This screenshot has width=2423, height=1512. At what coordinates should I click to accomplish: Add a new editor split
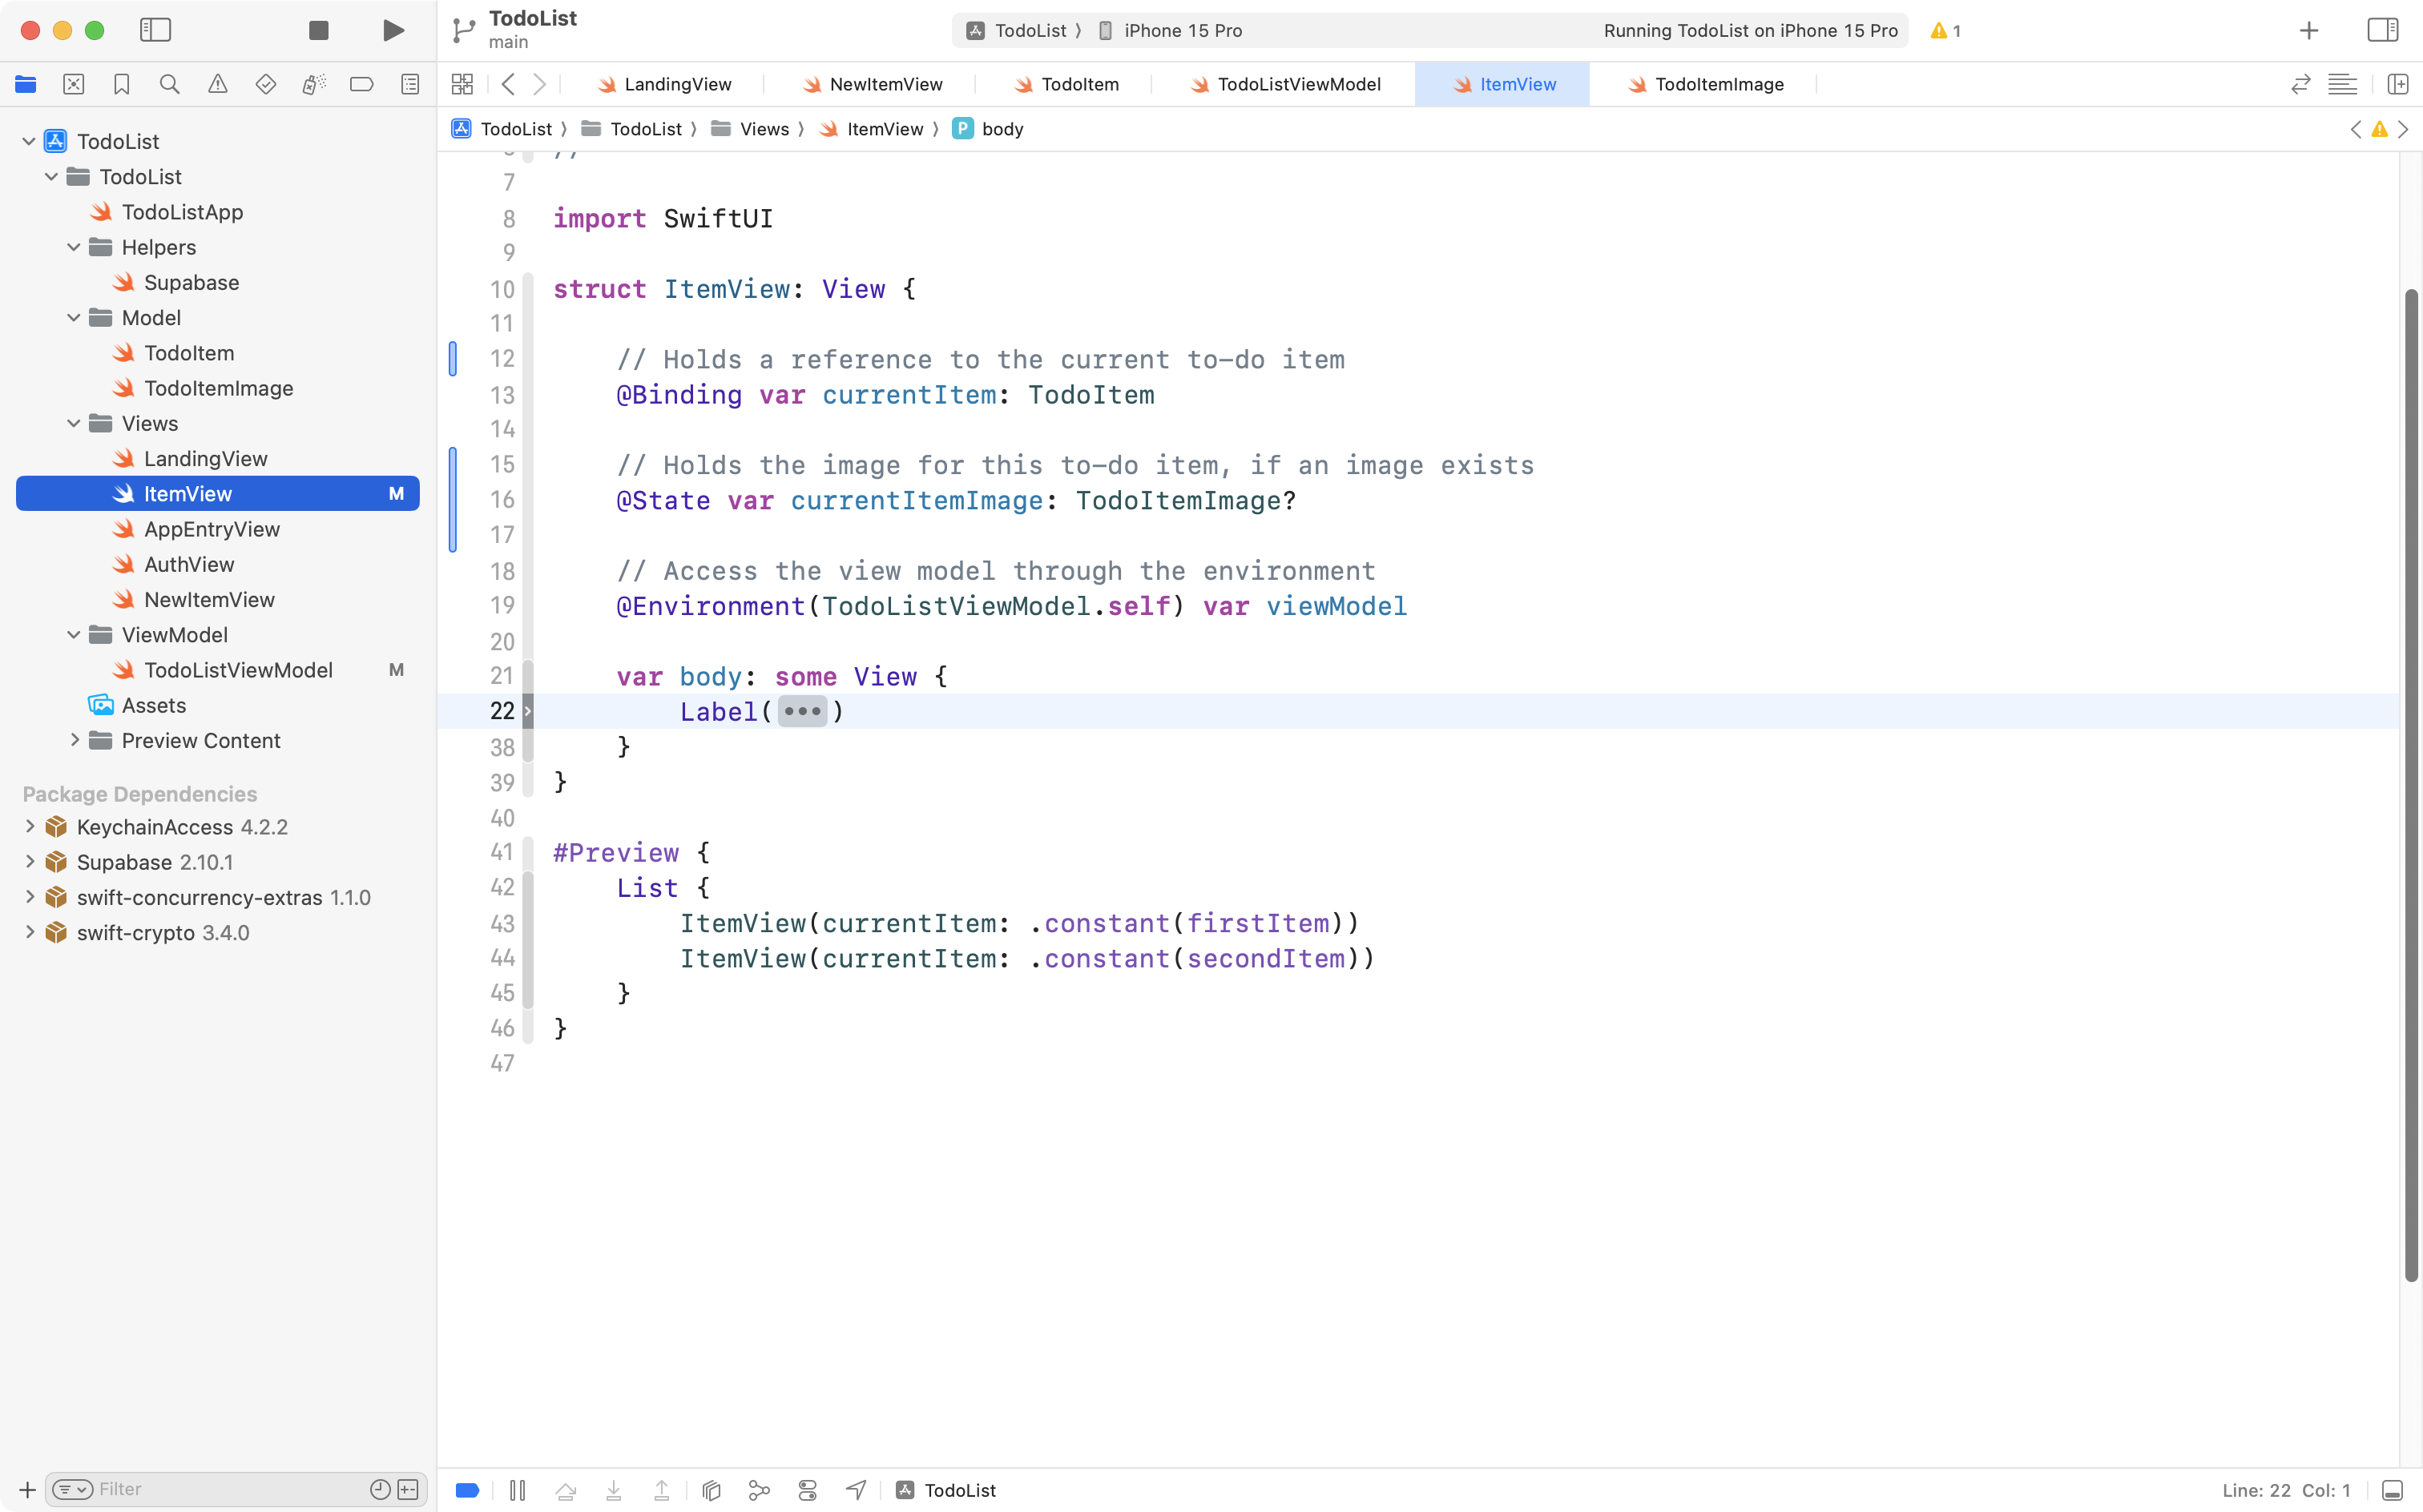pos(2399,84)
